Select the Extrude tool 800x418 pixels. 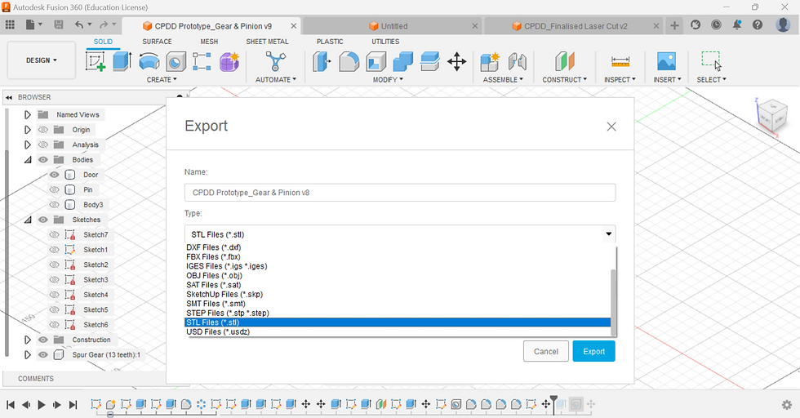pos(122,62)
